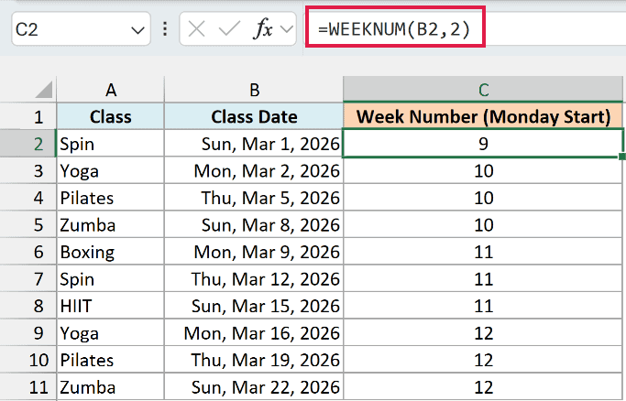
Task: Select row 1 header
Action: click(x=27, y=116)
